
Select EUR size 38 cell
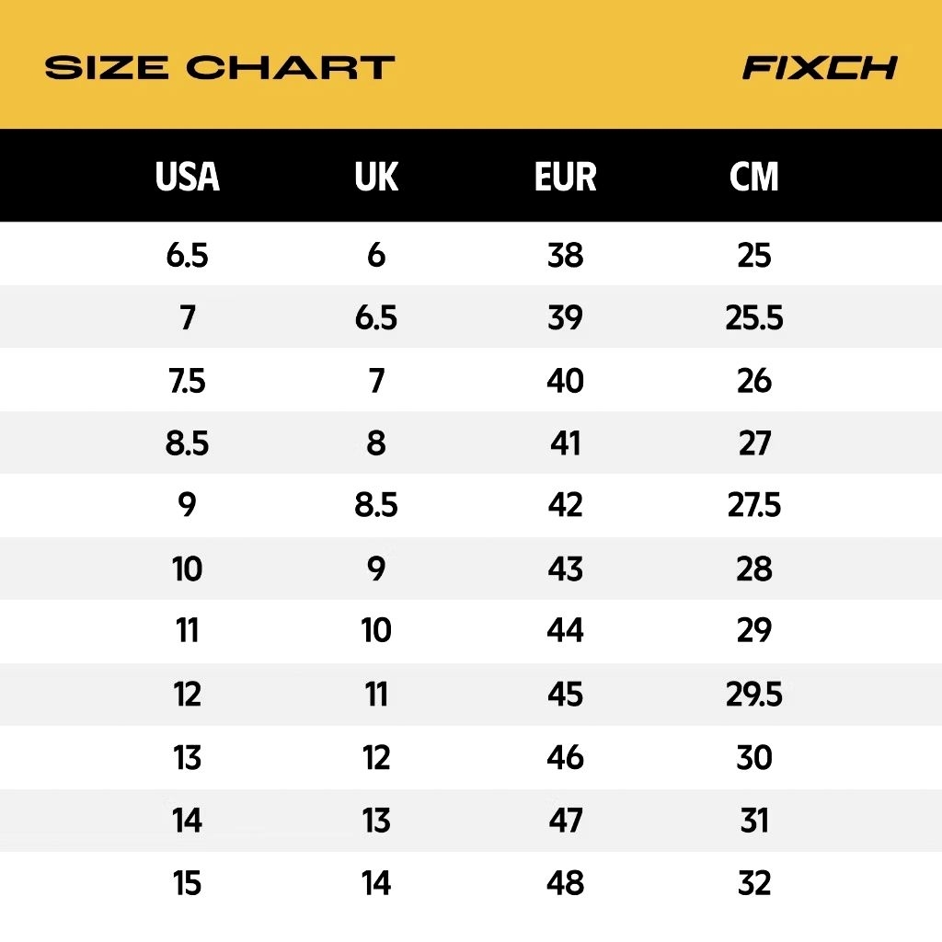[565, 255]
